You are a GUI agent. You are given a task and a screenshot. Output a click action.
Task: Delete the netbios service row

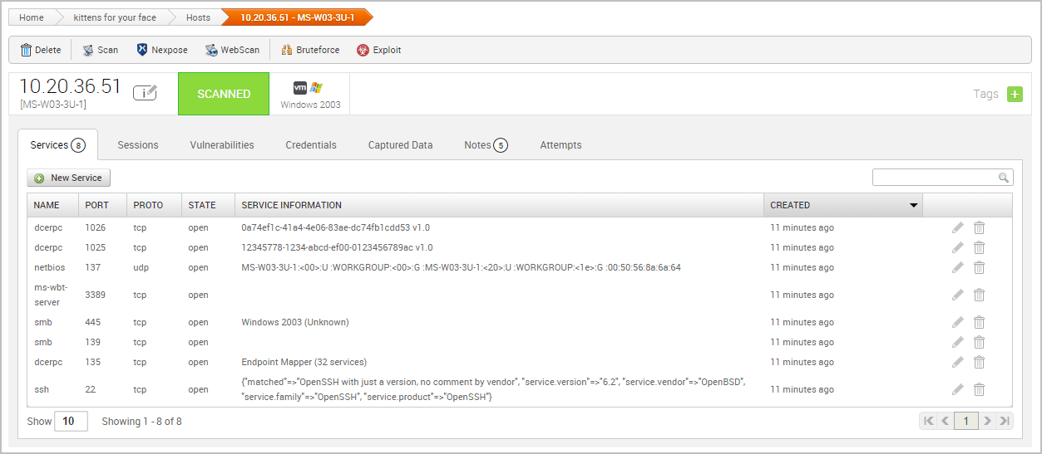[x=980, y=267]
